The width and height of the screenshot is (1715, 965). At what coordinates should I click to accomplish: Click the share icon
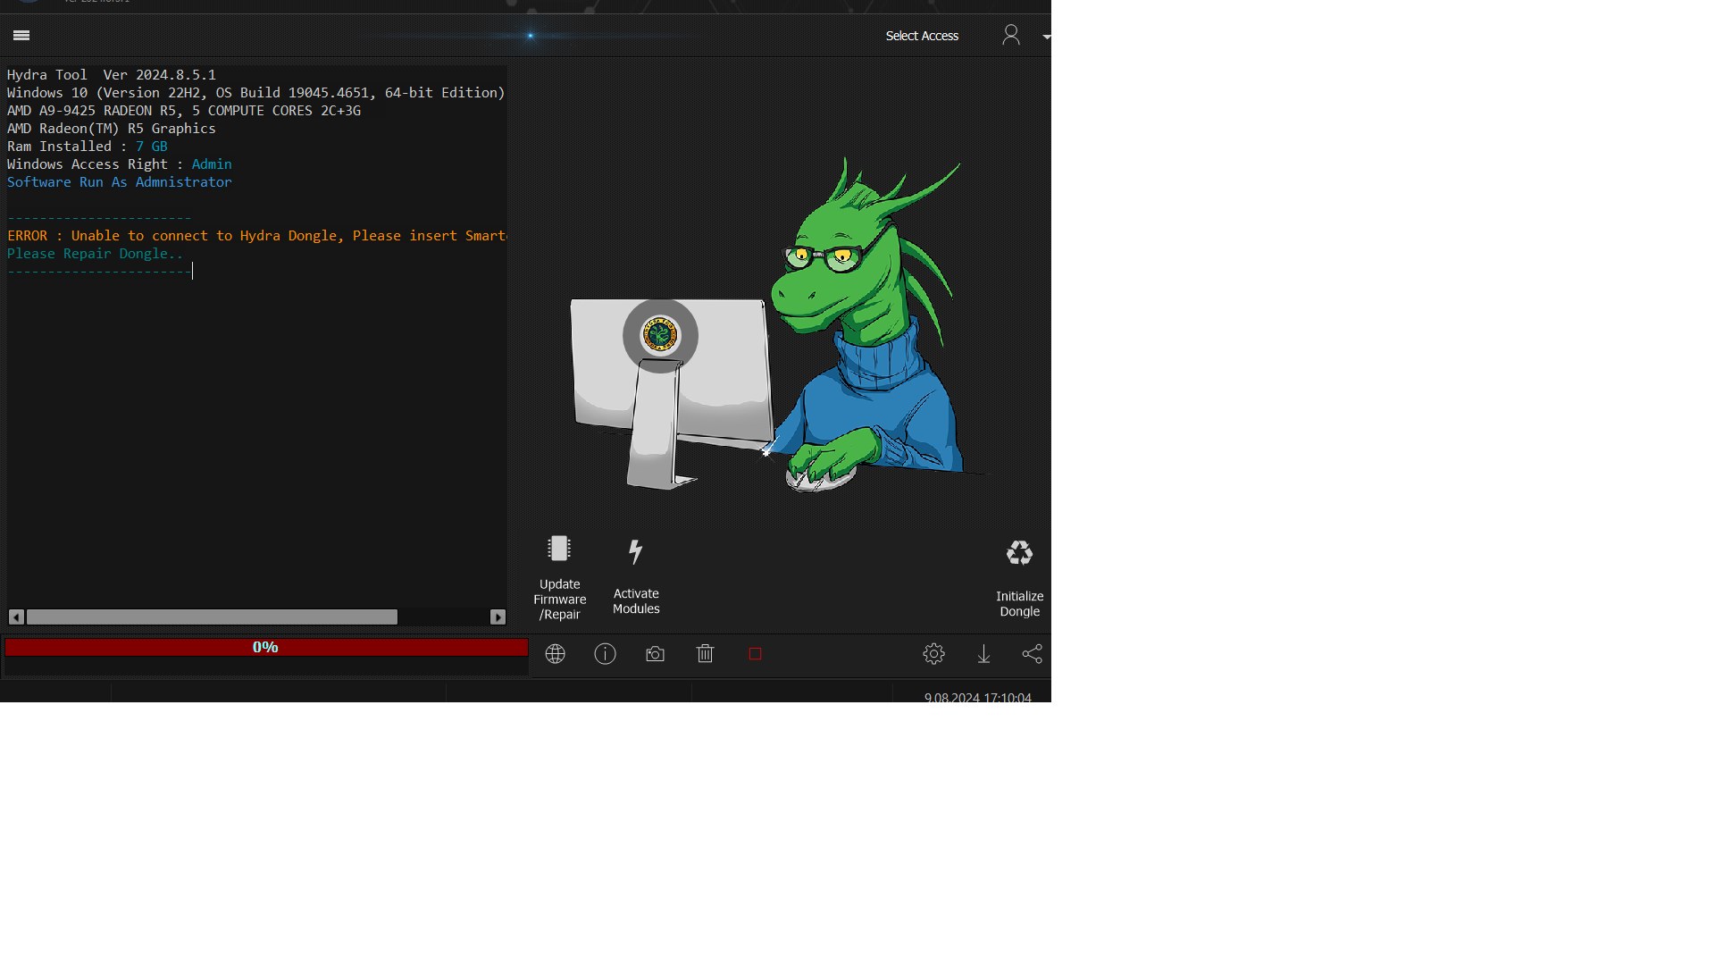coord(1032,654)
